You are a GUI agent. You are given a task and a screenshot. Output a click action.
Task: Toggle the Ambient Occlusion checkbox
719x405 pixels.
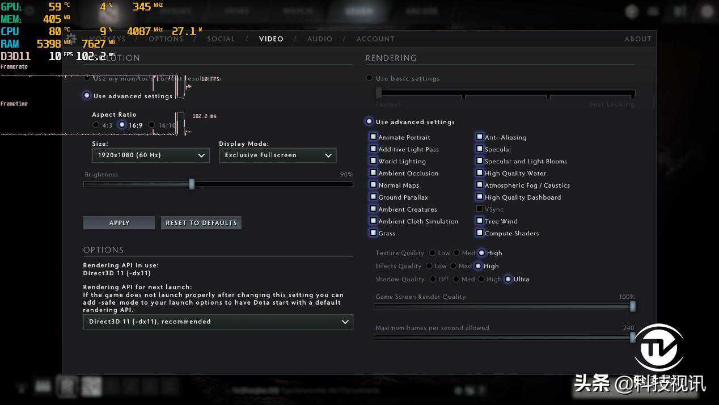pos(373,173)
